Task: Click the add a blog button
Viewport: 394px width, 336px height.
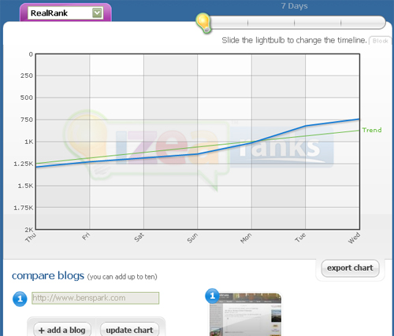Action: [62, 330]
